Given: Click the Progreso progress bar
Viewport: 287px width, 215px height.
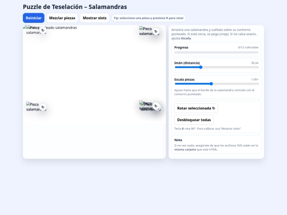Looking at the screenshot, I should click(x=216, y=53).
